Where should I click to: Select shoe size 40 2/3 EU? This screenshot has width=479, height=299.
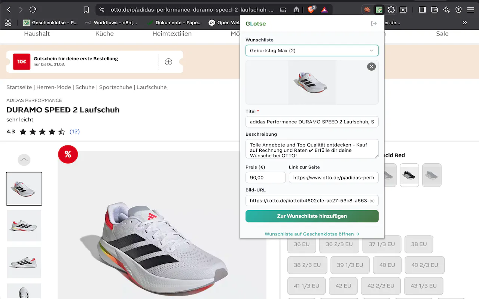tap(425, 265)
